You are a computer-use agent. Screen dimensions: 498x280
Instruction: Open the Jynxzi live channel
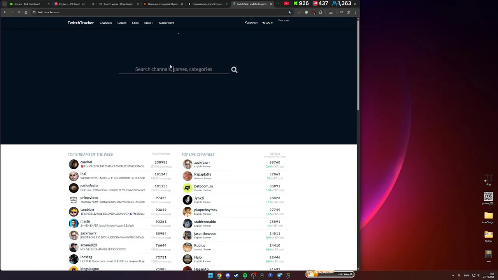pos(199,198)
